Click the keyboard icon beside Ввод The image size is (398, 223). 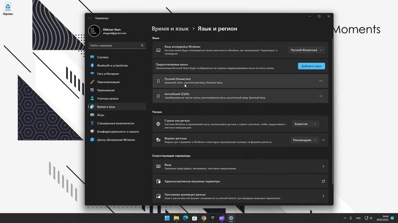coord(158,167)
